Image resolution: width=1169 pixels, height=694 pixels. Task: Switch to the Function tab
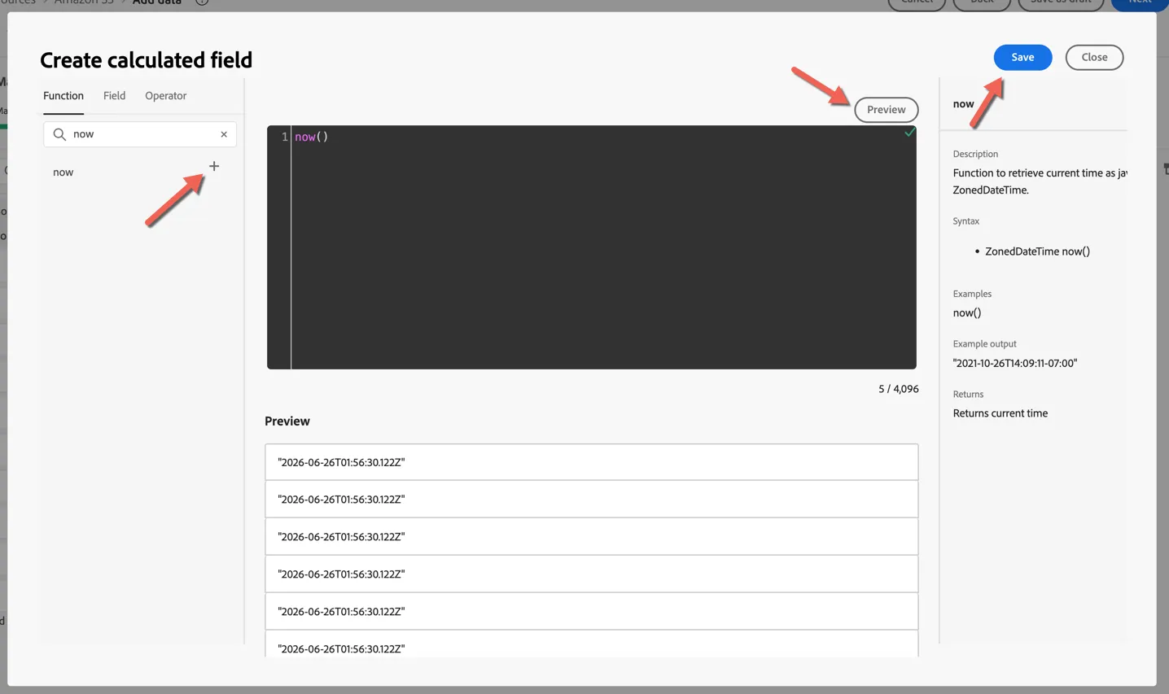pyautogui.click(x=63, y=96)
